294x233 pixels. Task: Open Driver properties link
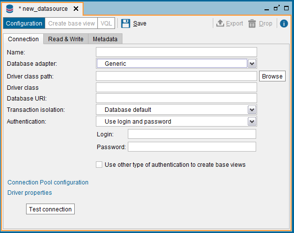point(29,193)
